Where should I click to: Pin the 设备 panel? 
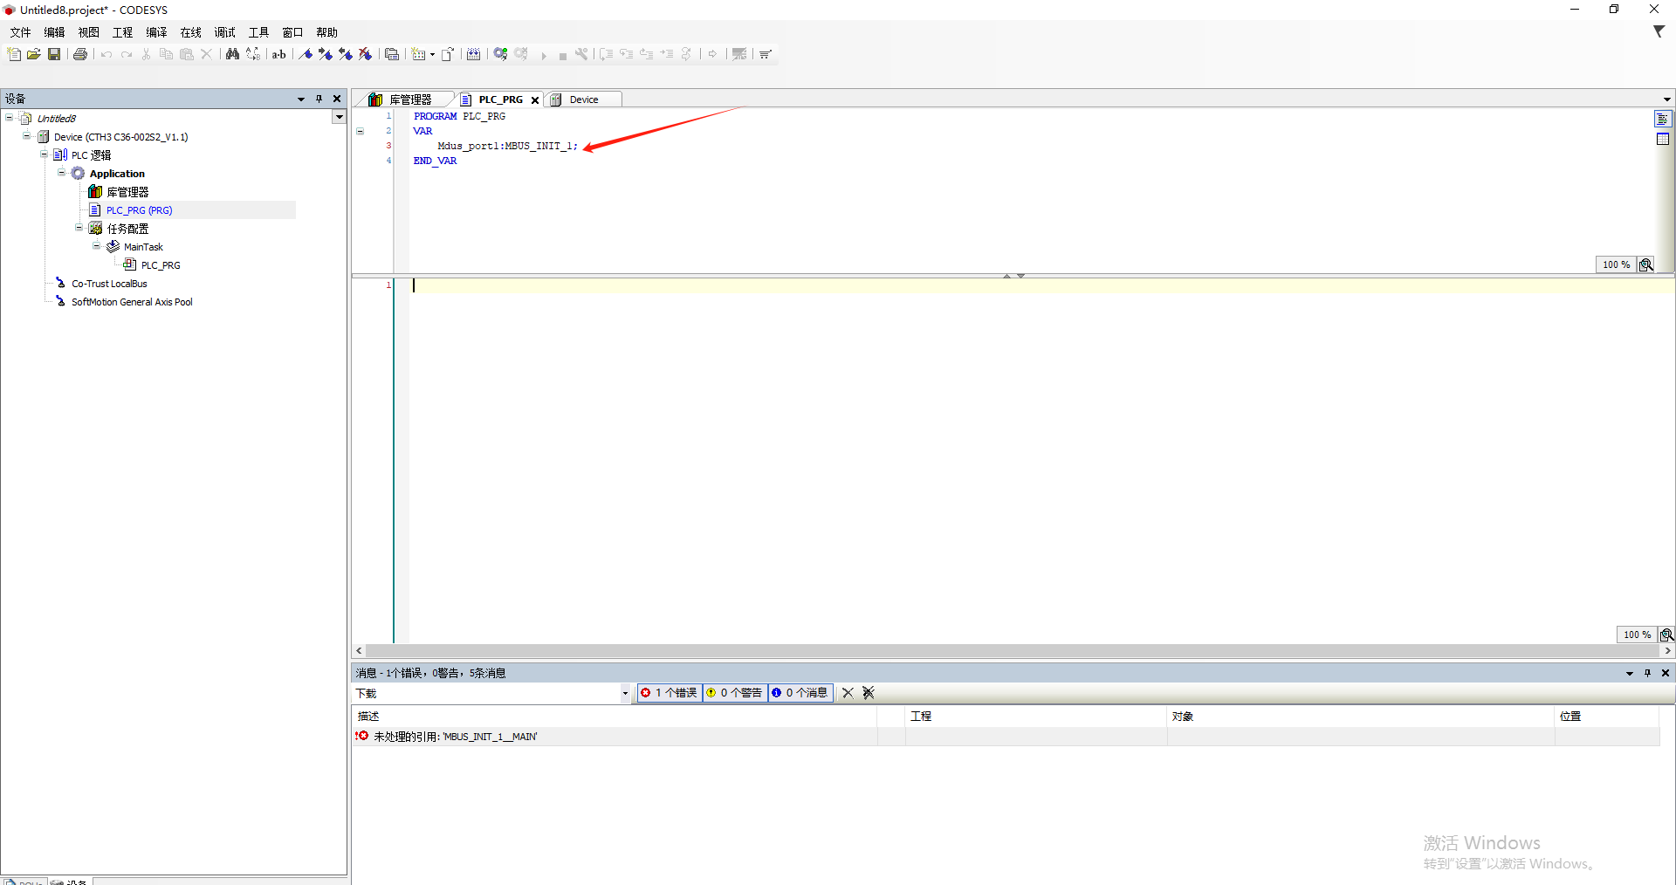coord(319,99)
